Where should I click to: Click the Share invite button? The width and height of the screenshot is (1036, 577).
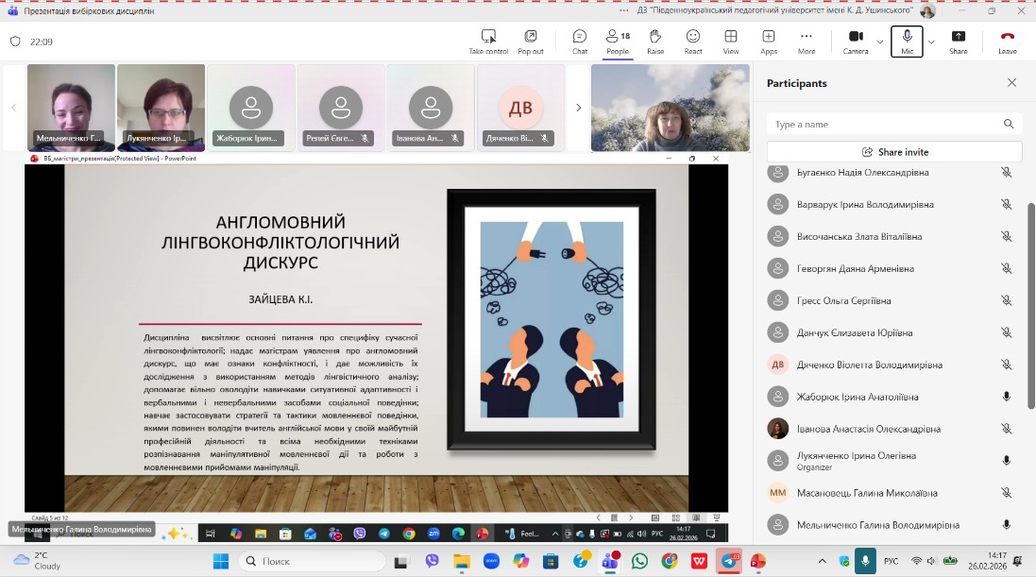click(894, 152)
